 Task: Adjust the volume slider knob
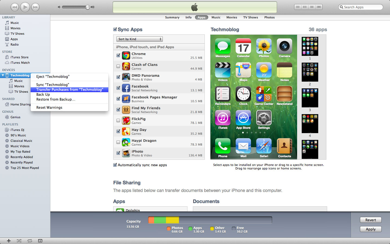tap(87, 7)
